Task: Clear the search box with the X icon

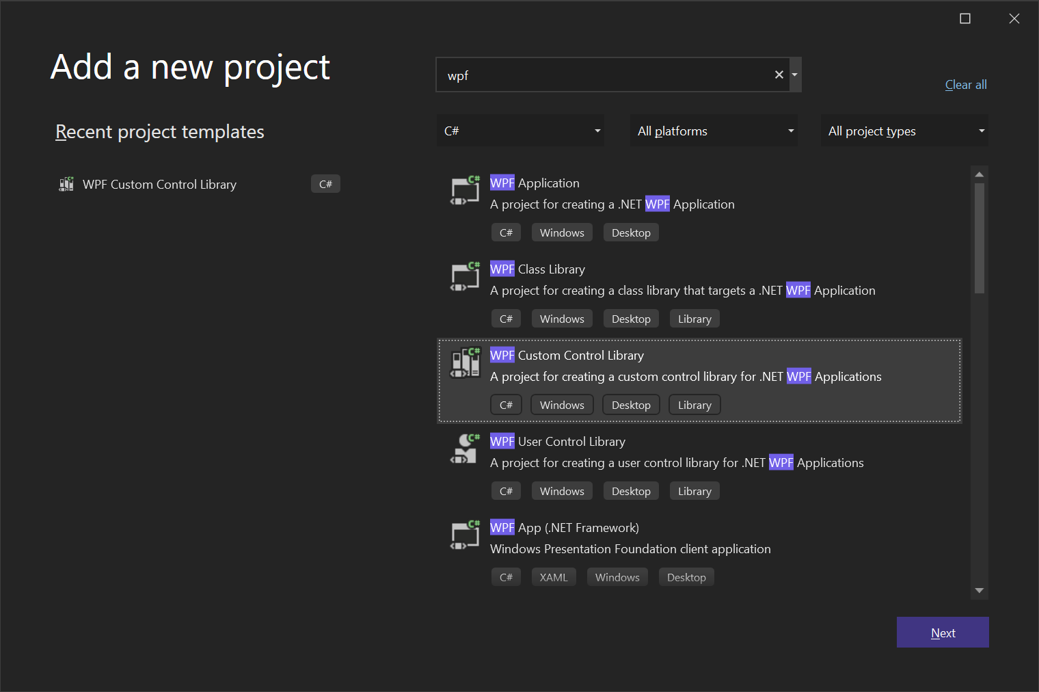Action: point(779,75)
